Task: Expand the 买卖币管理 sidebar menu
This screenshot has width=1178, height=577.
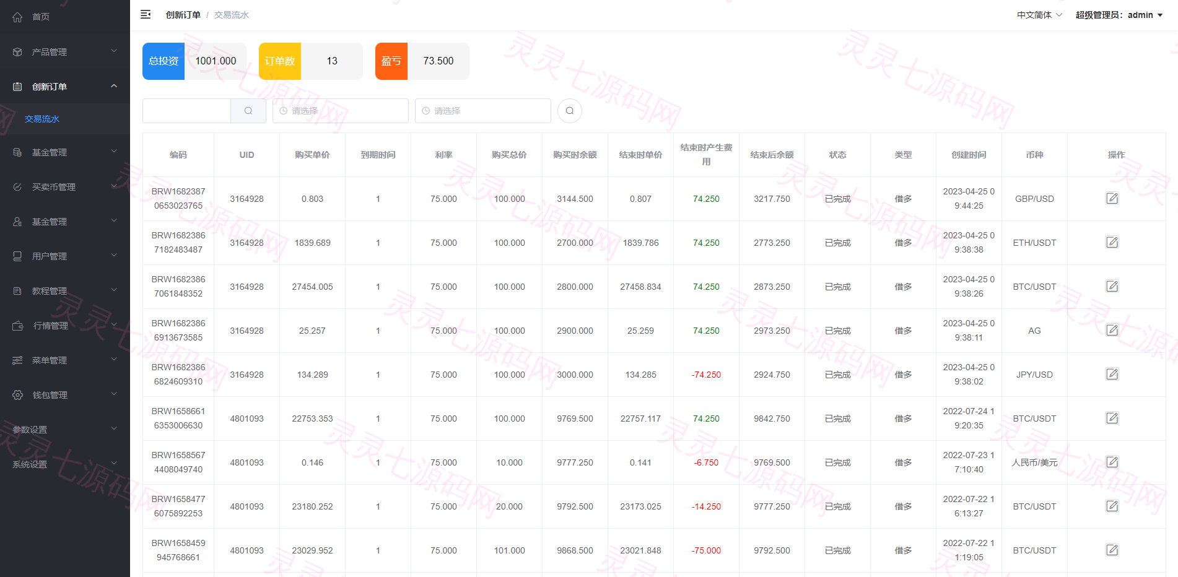Action: (x=65, y=187)
